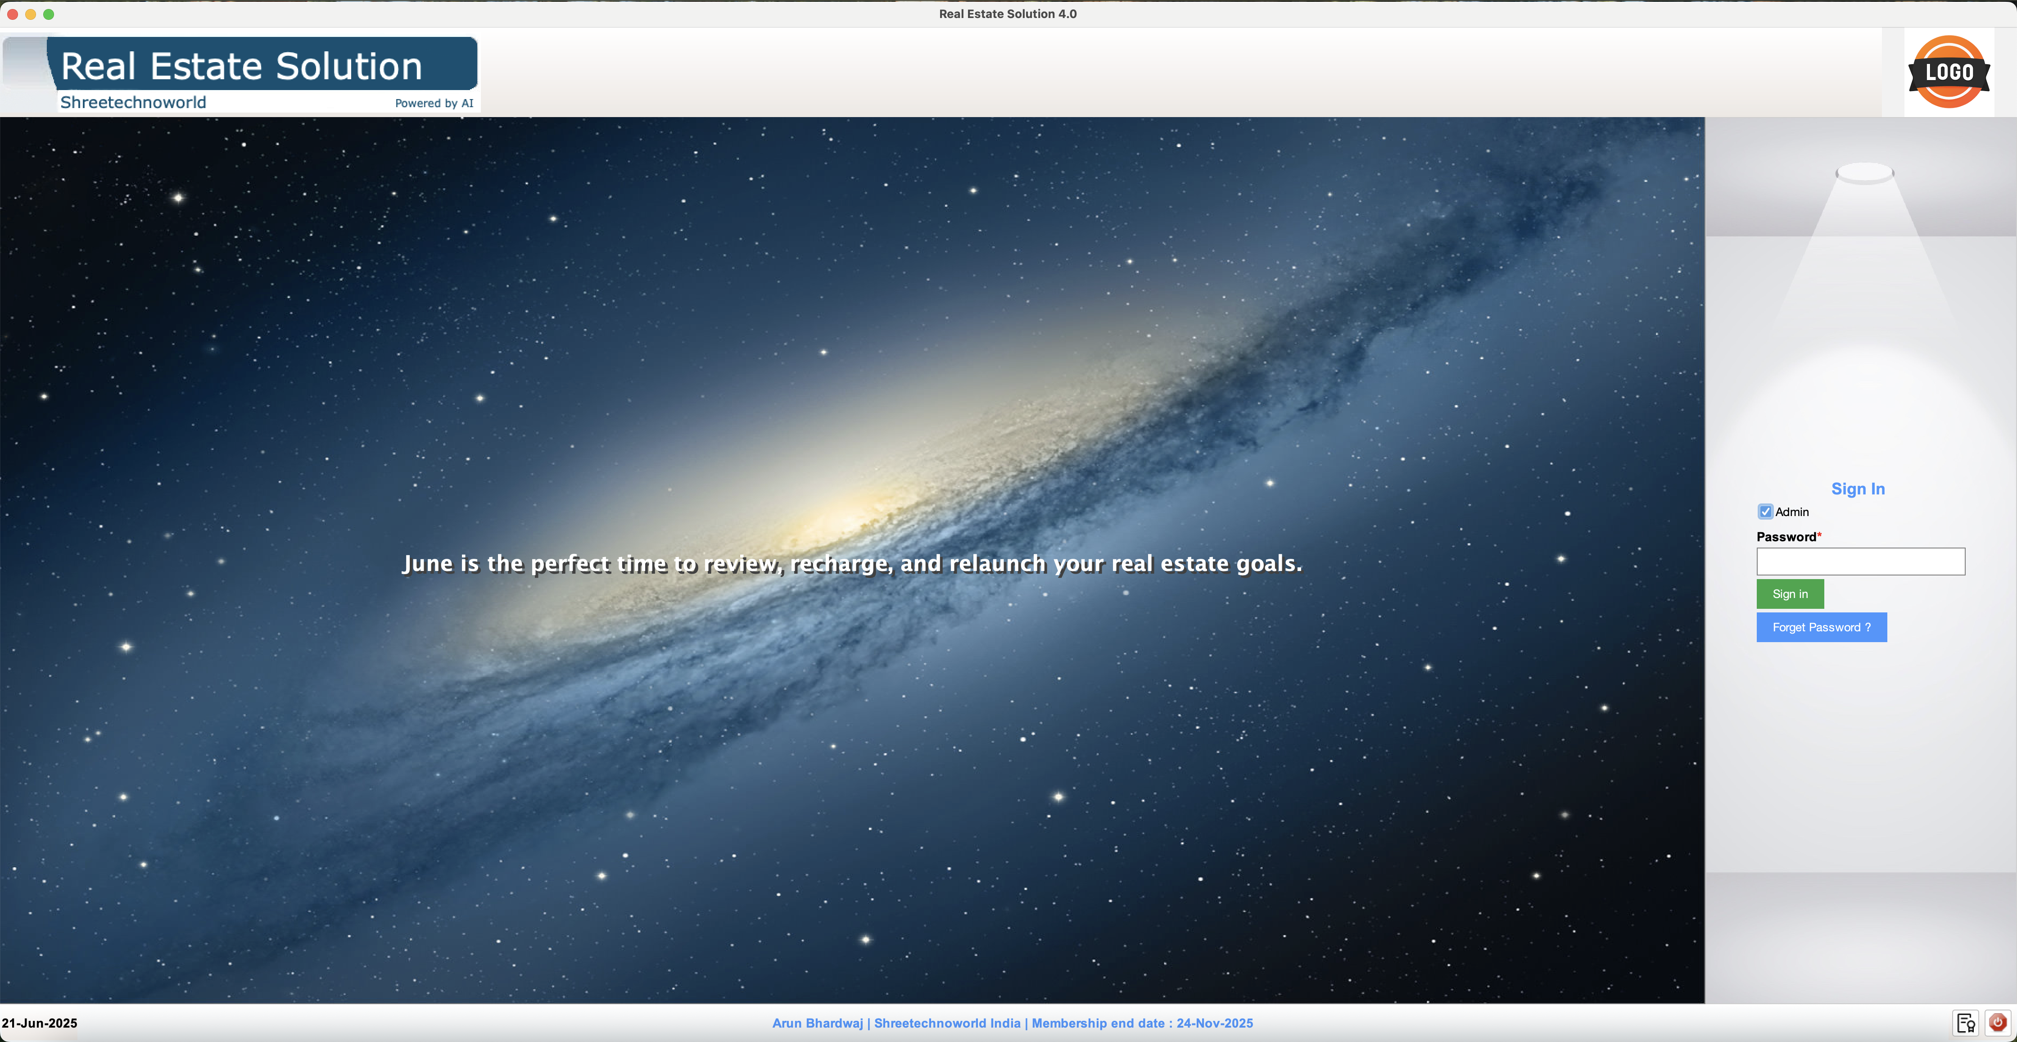Viewport: 2017px width, 1042px height.
Task: Click the ceiling lamp image above Sign In
Action: (x=1864, y=173)
